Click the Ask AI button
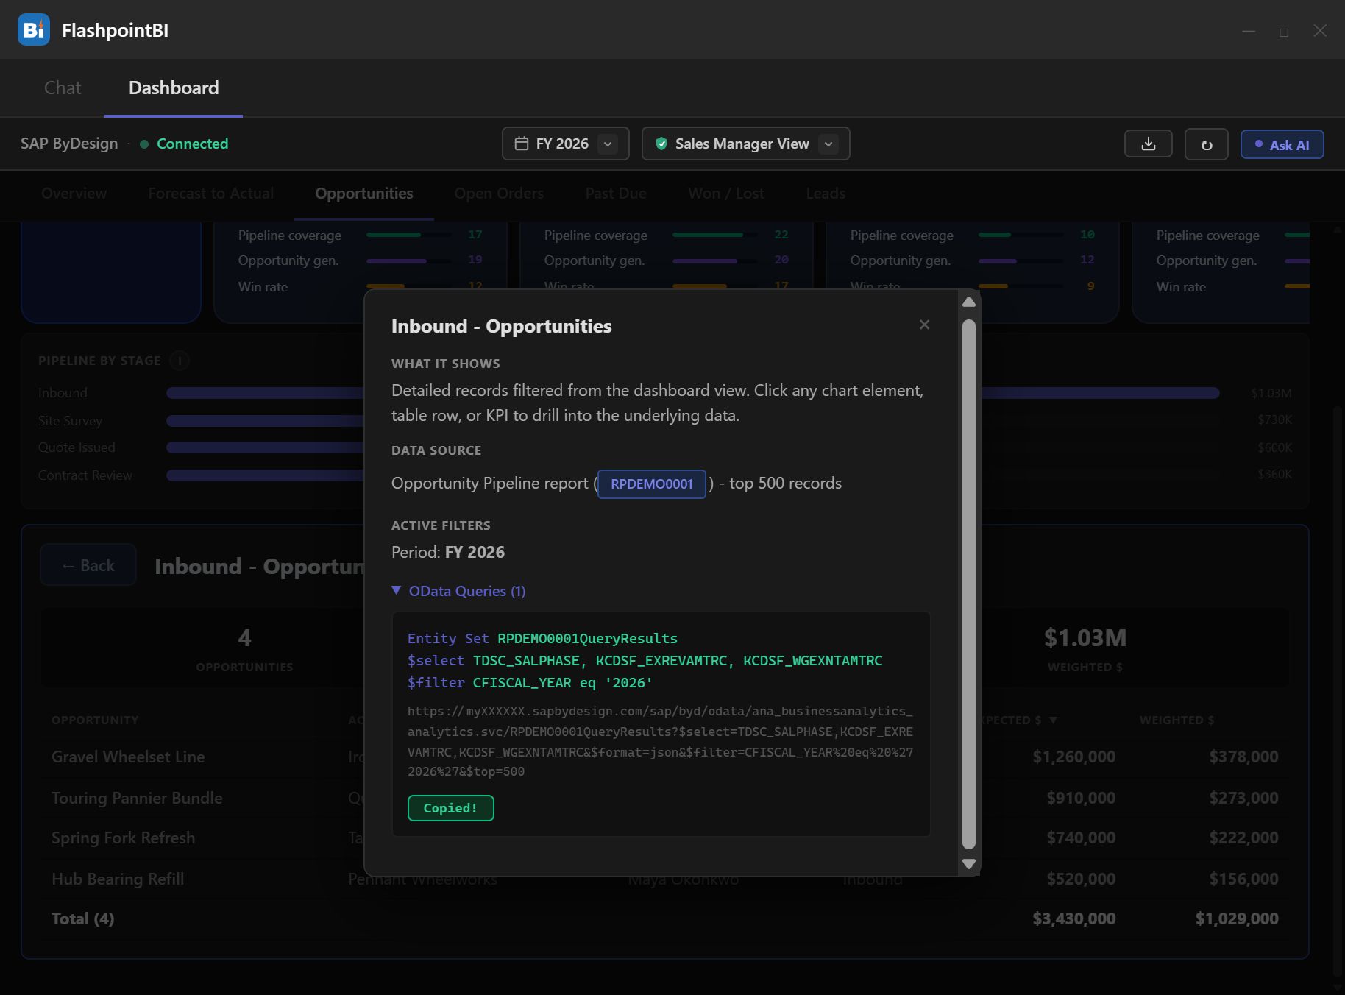 pos(1282,144)
